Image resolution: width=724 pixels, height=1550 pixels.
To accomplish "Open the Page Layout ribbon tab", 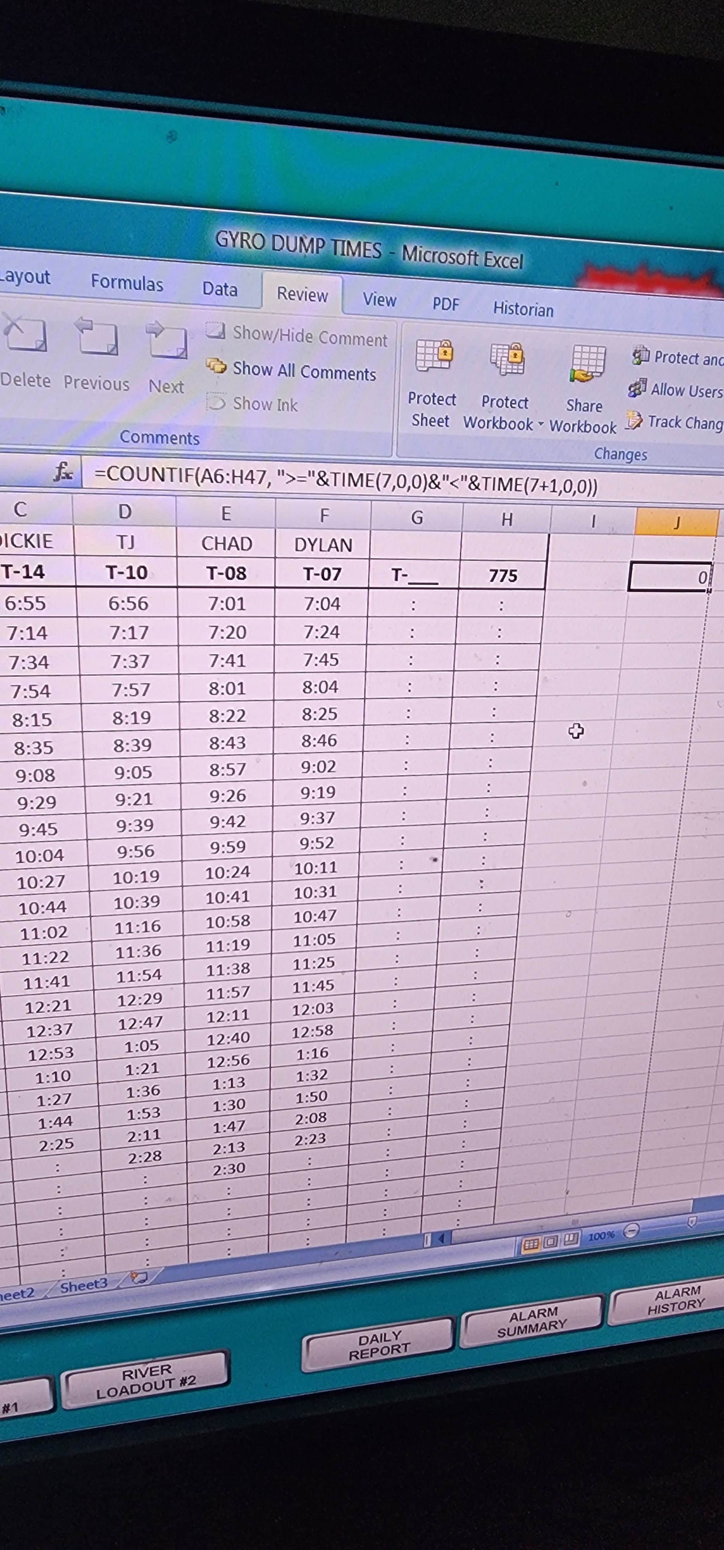I will [25, 277].
